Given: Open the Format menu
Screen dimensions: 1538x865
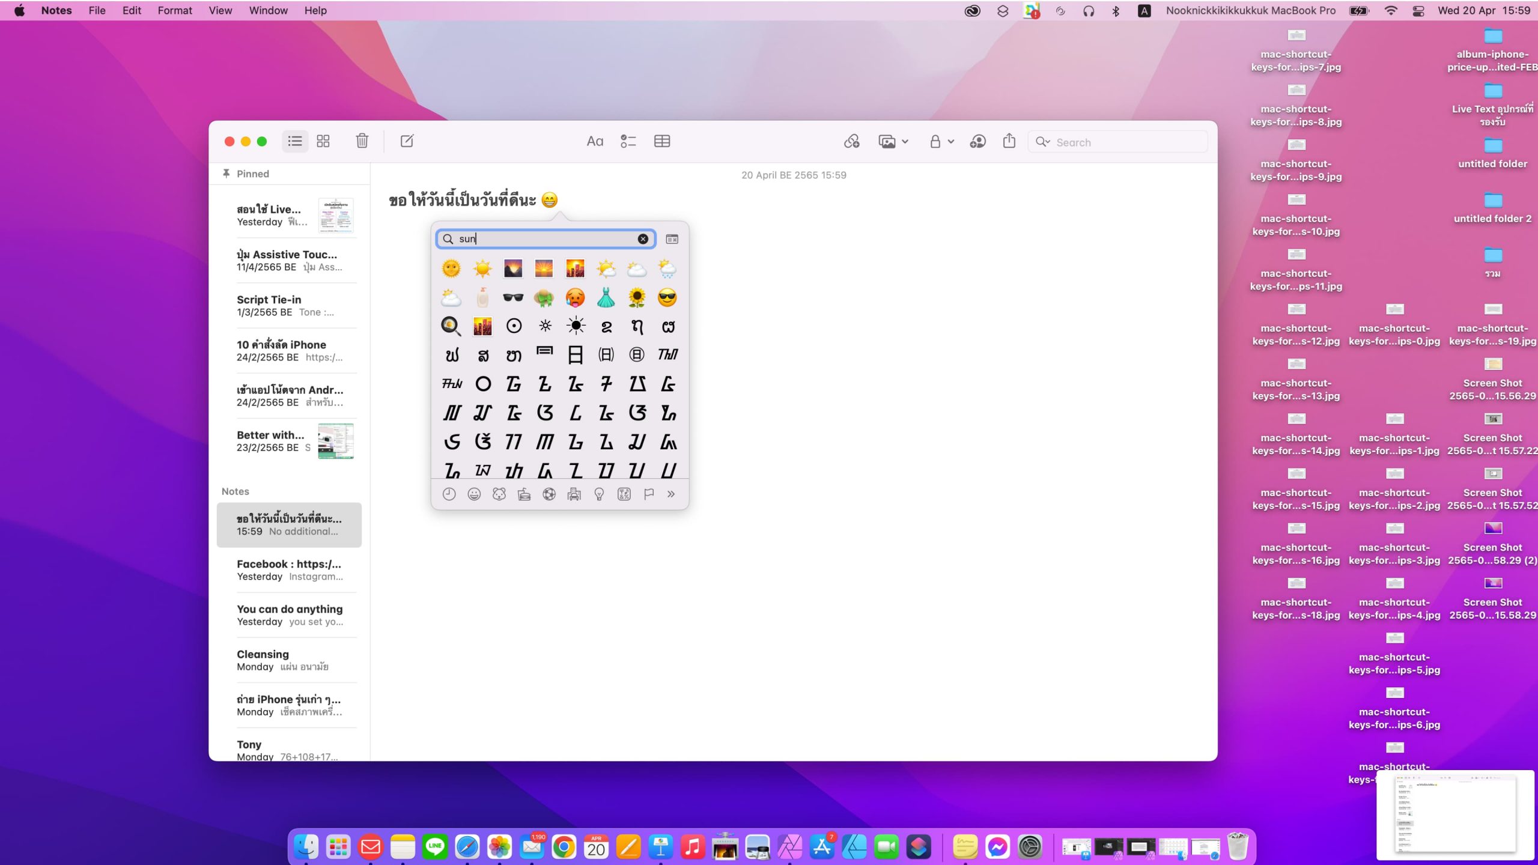Looking at the screenshot, I should pos(174,10).
